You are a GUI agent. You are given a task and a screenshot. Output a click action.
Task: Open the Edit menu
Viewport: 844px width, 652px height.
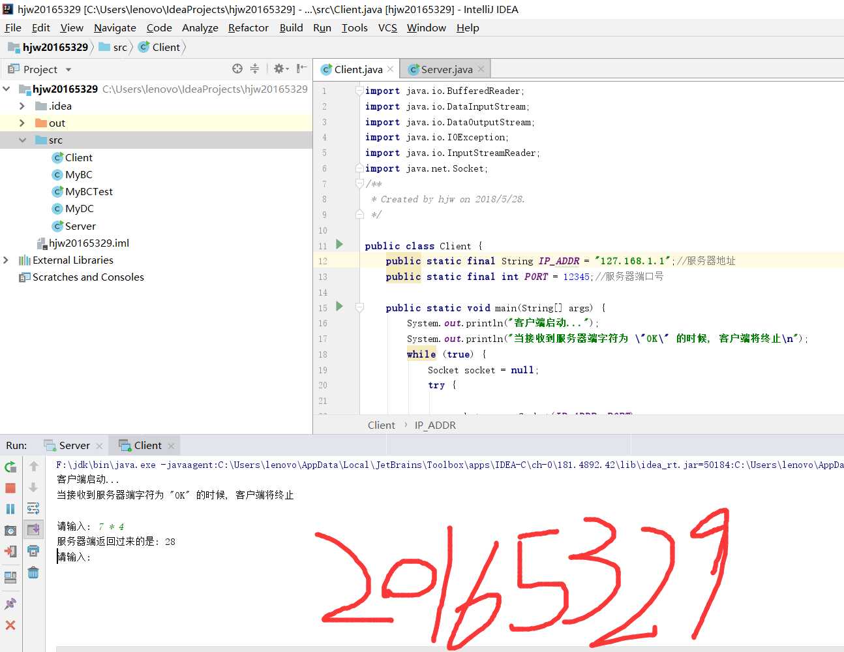[x=41, y=27]
